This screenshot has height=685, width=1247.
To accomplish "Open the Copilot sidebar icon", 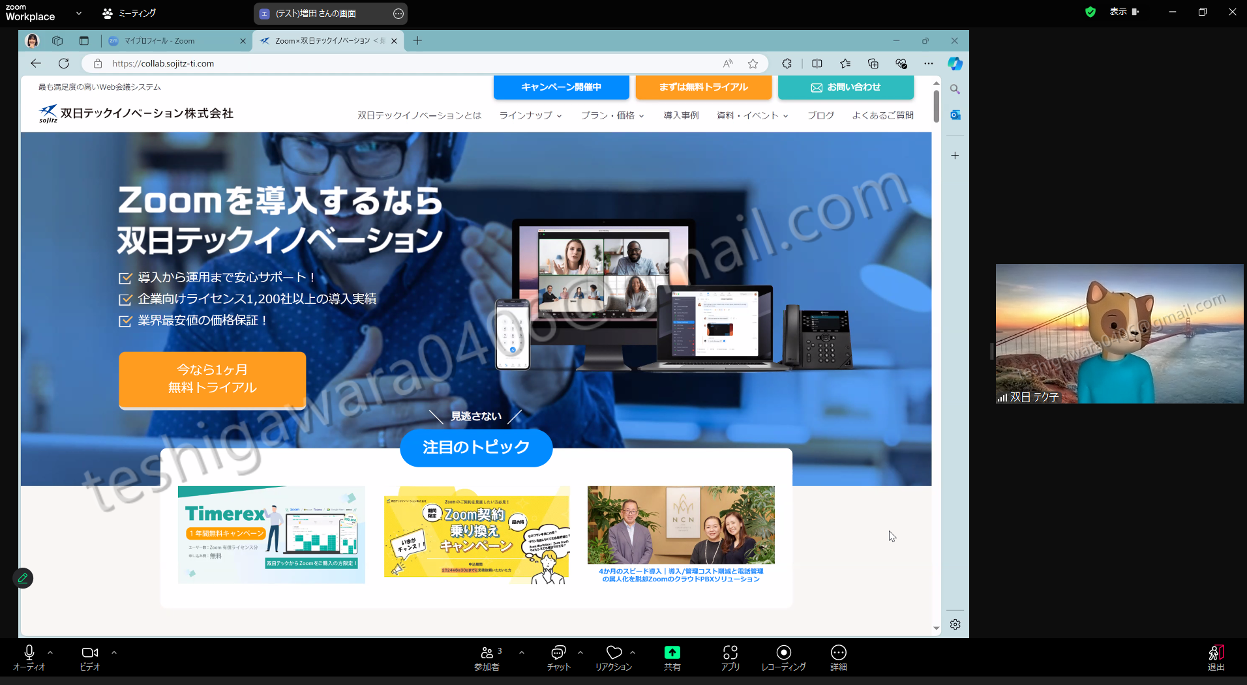I will (x=955, y=63).
